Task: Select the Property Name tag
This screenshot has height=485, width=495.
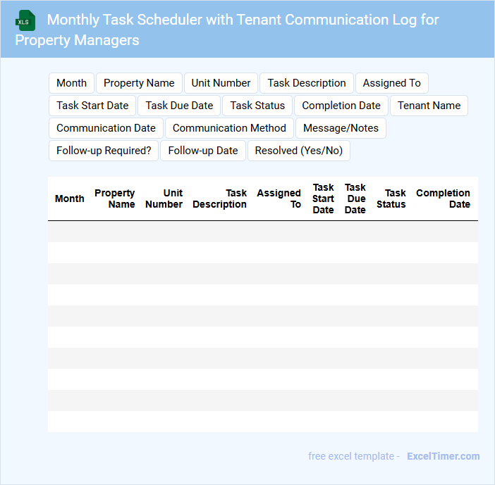Action: coord(139,83)
